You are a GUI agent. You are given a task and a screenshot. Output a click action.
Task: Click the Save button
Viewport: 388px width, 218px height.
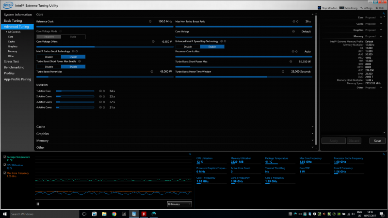377,141
